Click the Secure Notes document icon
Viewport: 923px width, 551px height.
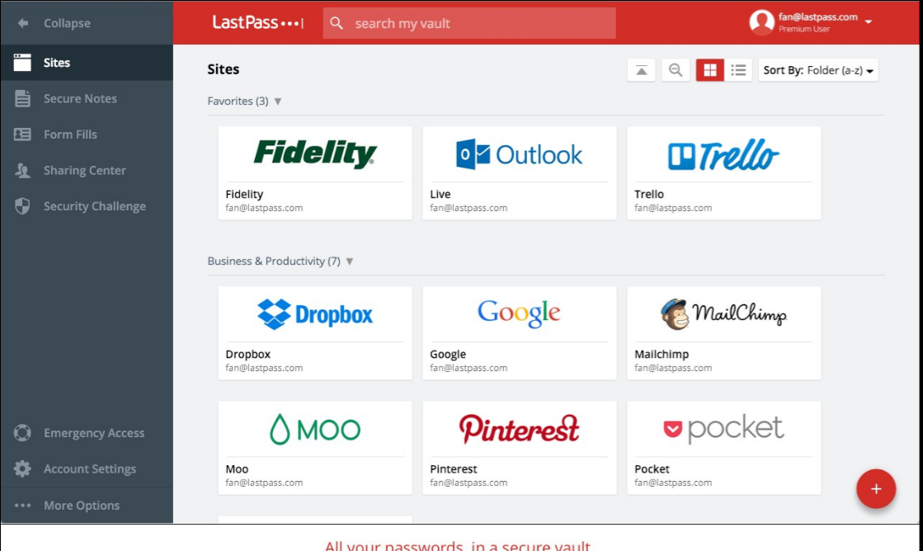click(22, 98)
